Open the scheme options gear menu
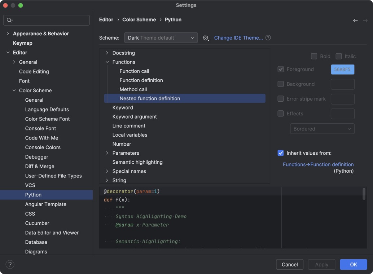Image resolution: width=373 pixels, height=274 pixels. [206, 37]
